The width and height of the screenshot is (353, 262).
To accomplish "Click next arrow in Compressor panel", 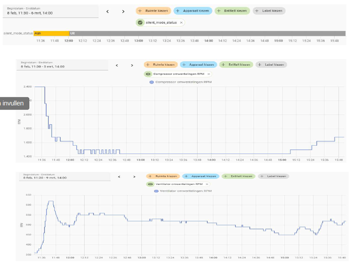I will coord(132,65).
